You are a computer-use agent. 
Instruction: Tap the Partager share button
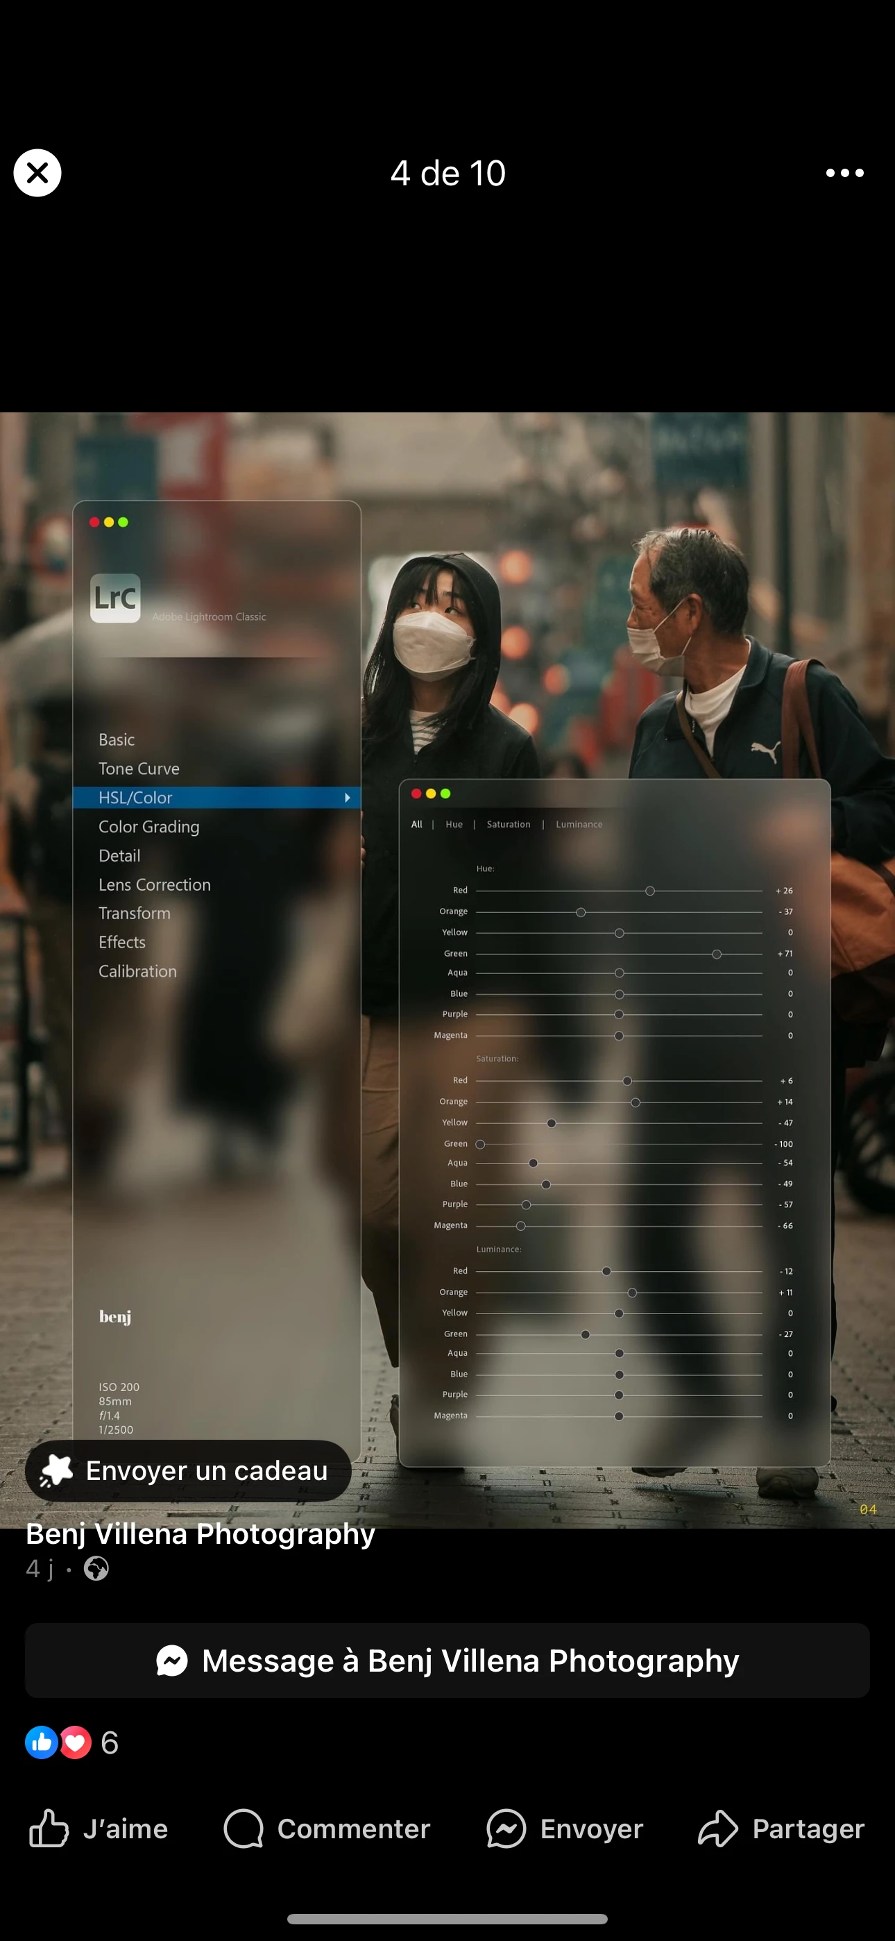click(x=781, y=1829)
